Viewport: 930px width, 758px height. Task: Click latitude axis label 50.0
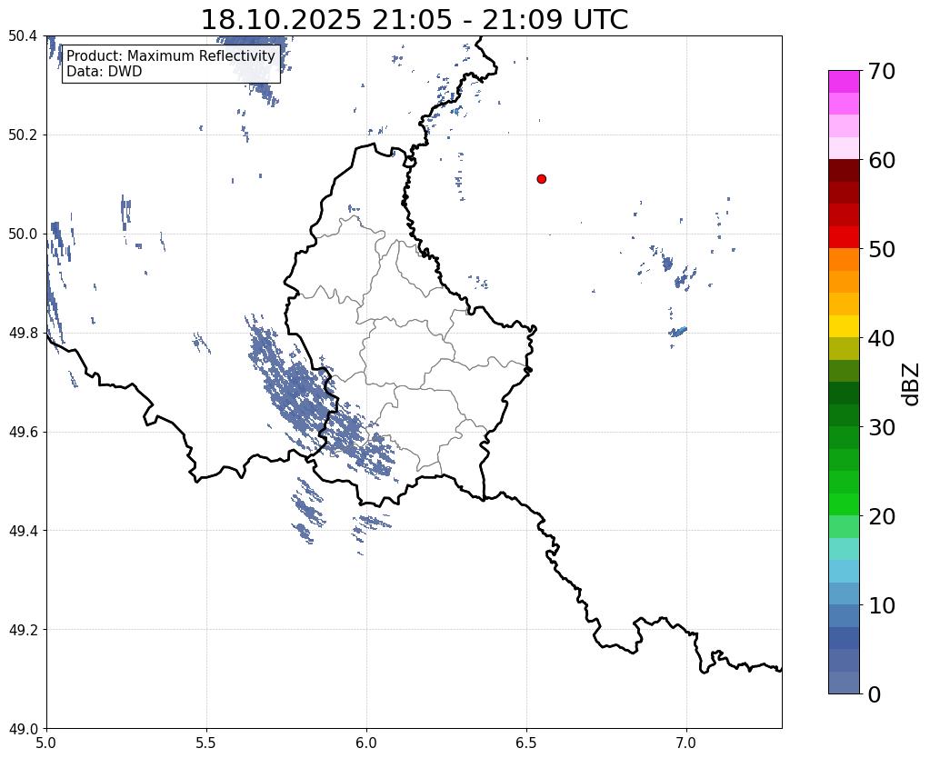click(x=23, y=234)
